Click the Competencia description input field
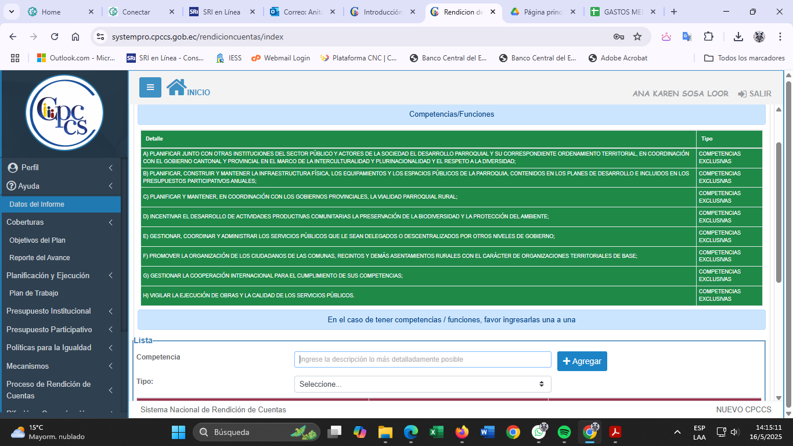This screenshot has height=446, width=793. click(423, 359)
